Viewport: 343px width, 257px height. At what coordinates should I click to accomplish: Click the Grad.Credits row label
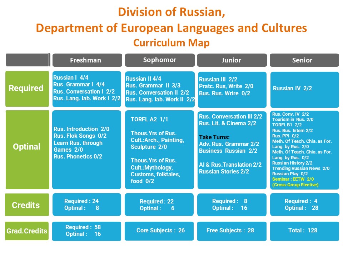pyautogui.click(x=27, y=231)
